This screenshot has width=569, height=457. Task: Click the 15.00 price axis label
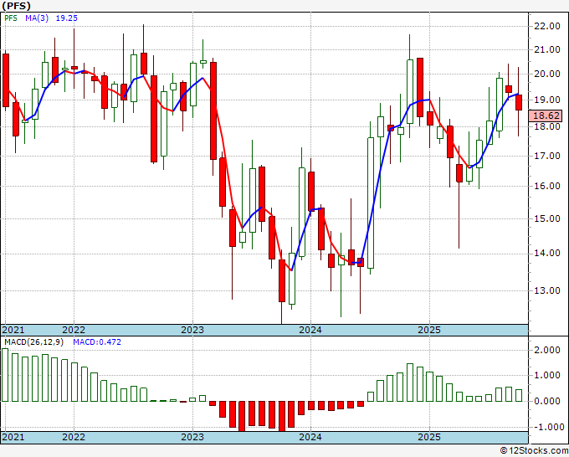547,219
